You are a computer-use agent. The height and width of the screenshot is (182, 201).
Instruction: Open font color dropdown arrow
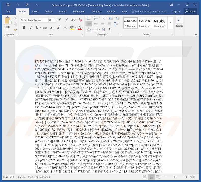click(x=83, y=28)
